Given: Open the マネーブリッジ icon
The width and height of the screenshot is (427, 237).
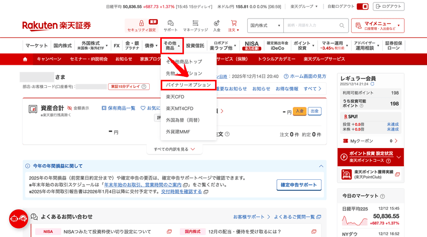Looking at the screenshot, I should (x=195, y=23).
